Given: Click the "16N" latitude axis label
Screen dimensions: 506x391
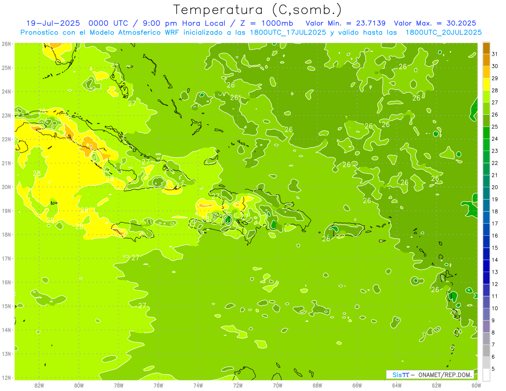Looking at the screenshot, I should pyautogui.click(x=6, y=282).
